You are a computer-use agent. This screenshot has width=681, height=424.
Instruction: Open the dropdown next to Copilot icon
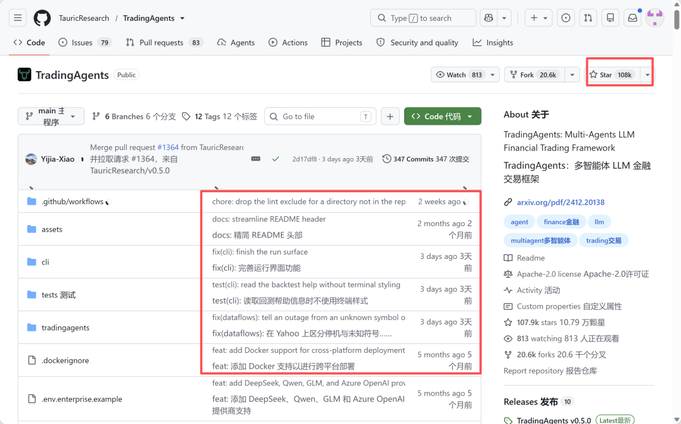[x=504, y=18]
